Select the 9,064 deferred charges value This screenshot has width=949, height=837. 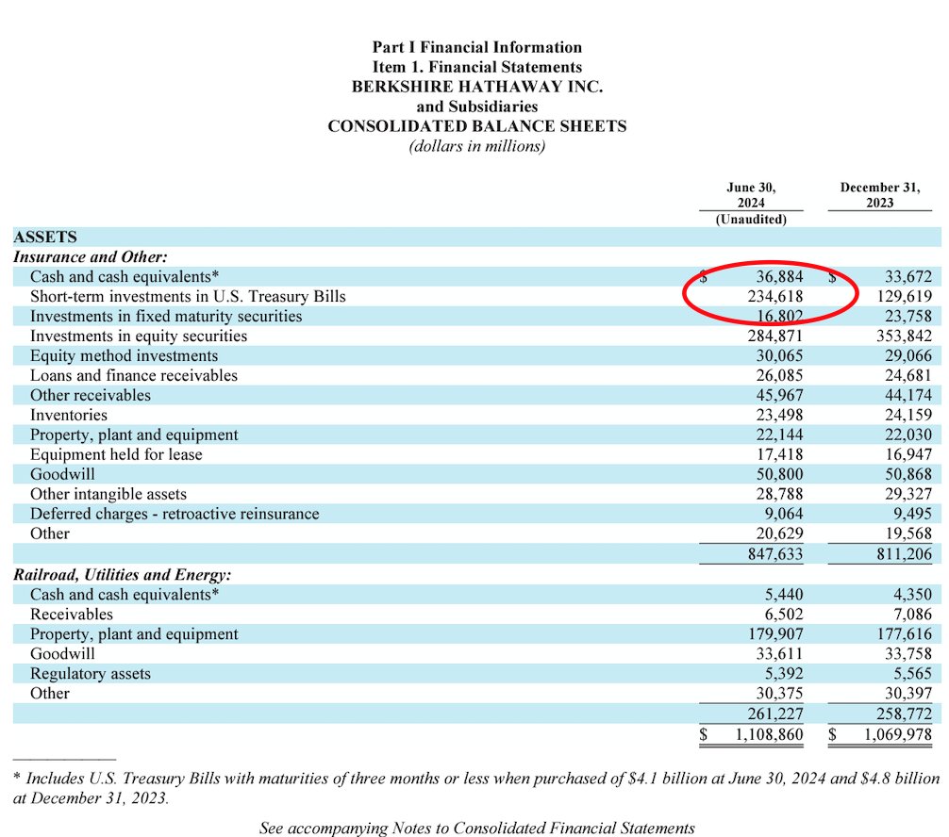[784, 514]
